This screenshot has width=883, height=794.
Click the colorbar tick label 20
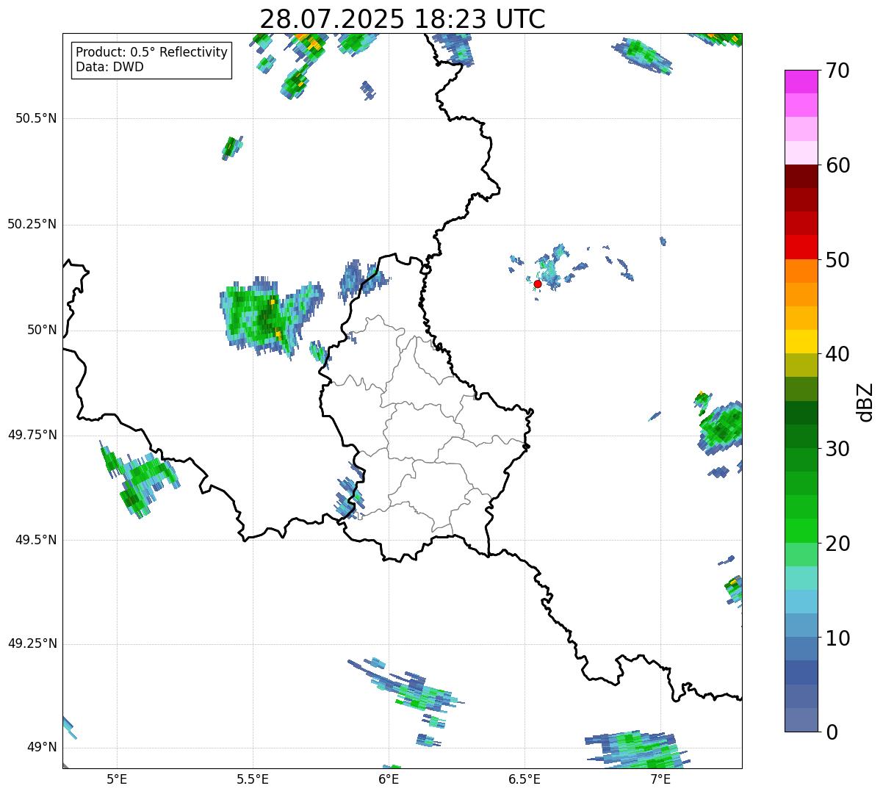pos(837,544)
